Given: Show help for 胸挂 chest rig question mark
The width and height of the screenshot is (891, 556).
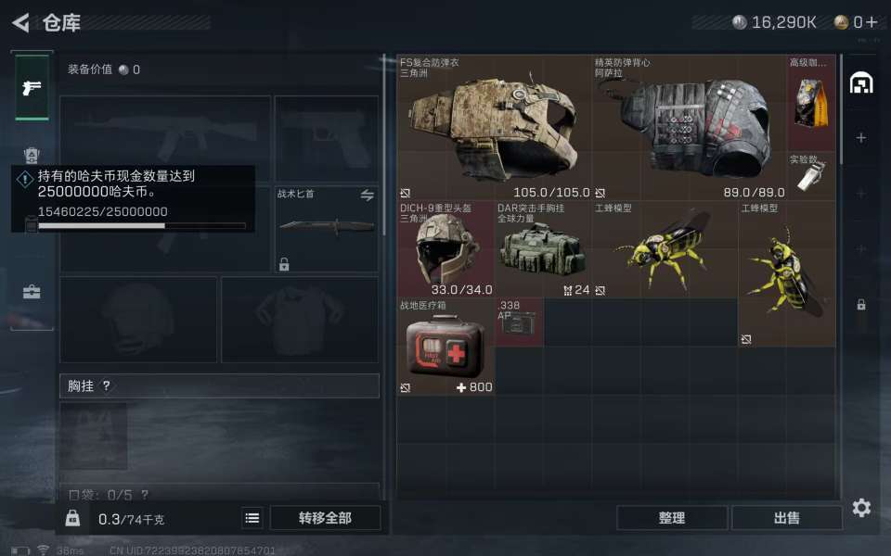Looking at the screenshot, I should (106, 385).
